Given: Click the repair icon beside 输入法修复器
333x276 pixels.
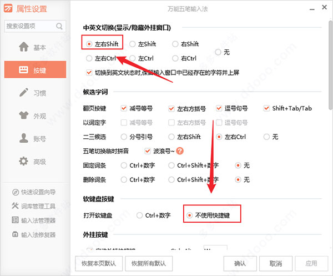Looking at the screenshot, I should click(16, 234).
